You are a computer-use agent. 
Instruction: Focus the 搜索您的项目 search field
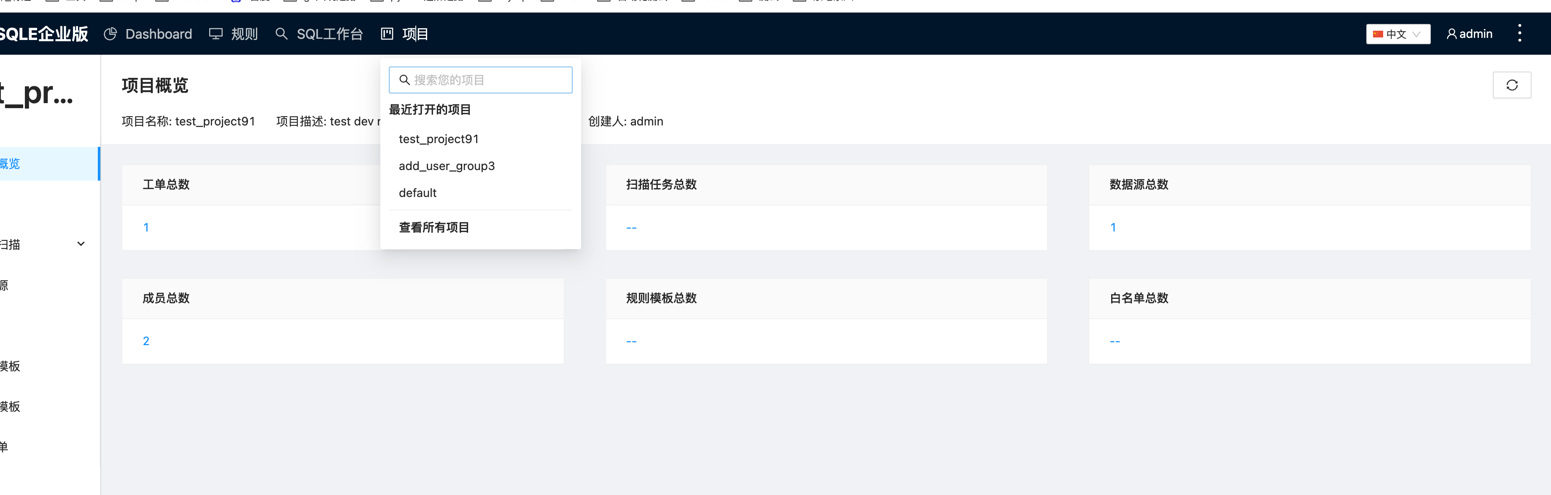pyautogui.click(x=480, y=80)
